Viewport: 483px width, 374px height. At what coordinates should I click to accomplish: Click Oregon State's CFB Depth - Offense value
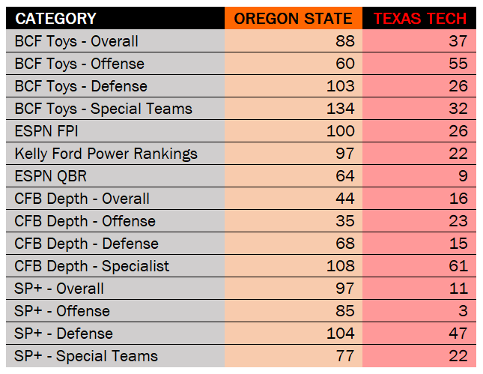coord(344,221)
